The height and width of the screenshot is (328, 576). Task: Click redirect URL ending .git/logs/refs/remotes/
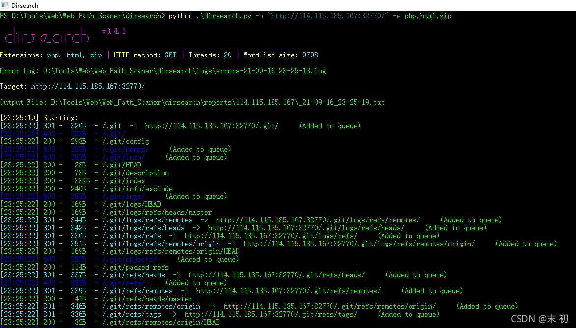pyautogui.click(x=318, y=220)
